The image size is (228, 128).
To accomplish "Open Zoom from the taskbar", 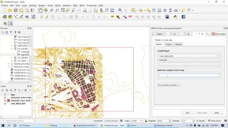I will point(131,126).
